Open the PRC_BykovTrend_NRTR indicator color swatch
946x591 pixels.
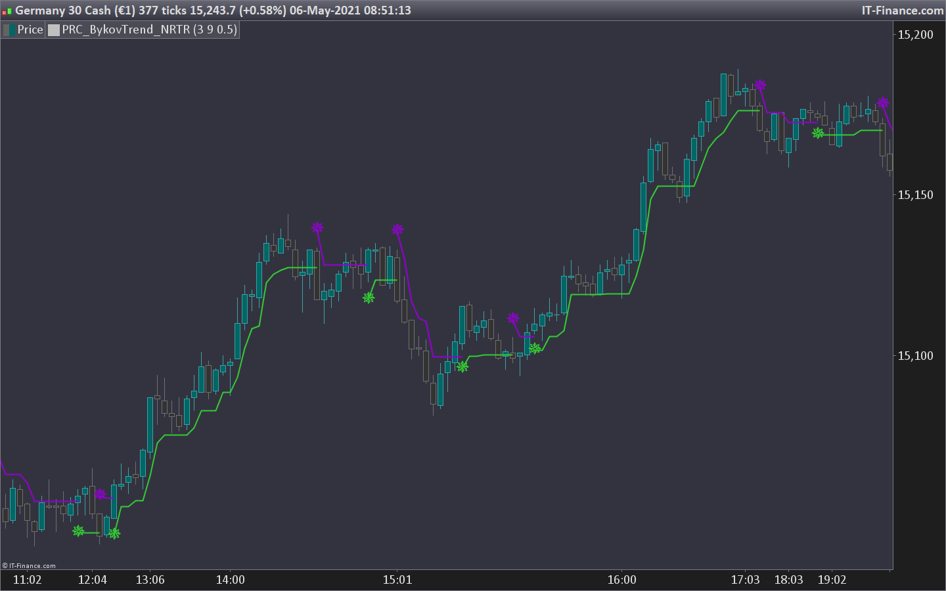[x=54, y=30]
